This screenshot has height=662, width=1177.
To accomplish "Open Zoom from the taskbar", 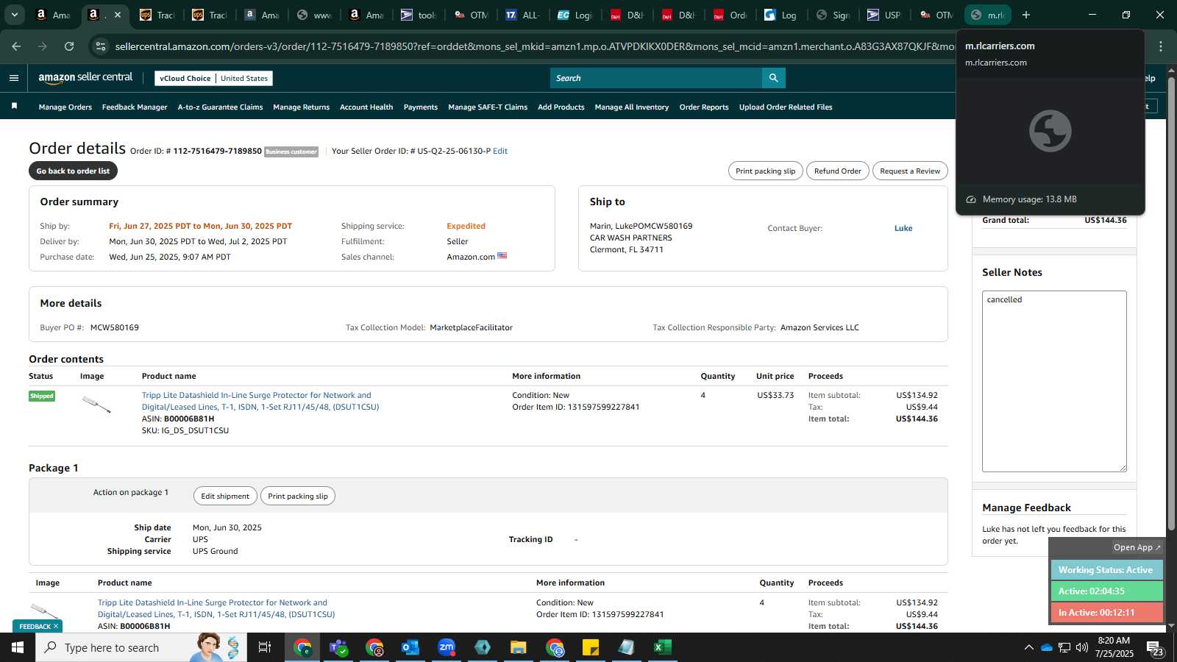I will (x=447, y=647).
